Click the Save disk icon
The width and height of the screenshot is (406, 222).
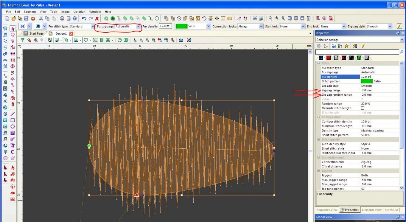click(x=26, y=18)
